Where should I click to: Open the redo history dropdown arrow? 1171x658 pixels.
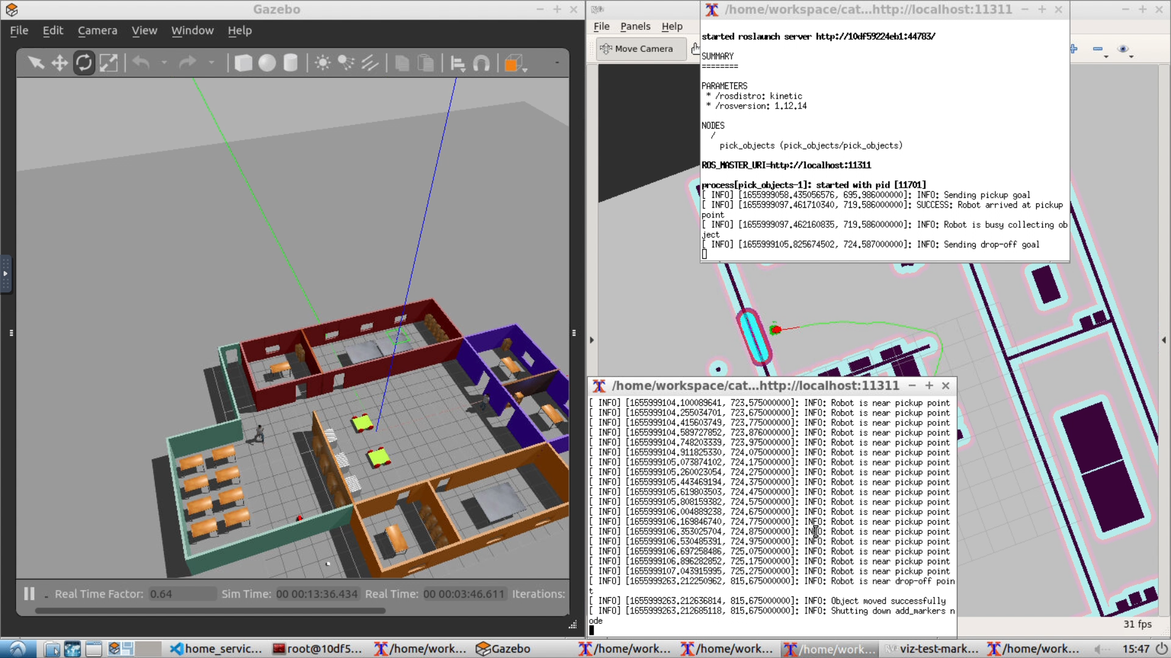[211, 63]
